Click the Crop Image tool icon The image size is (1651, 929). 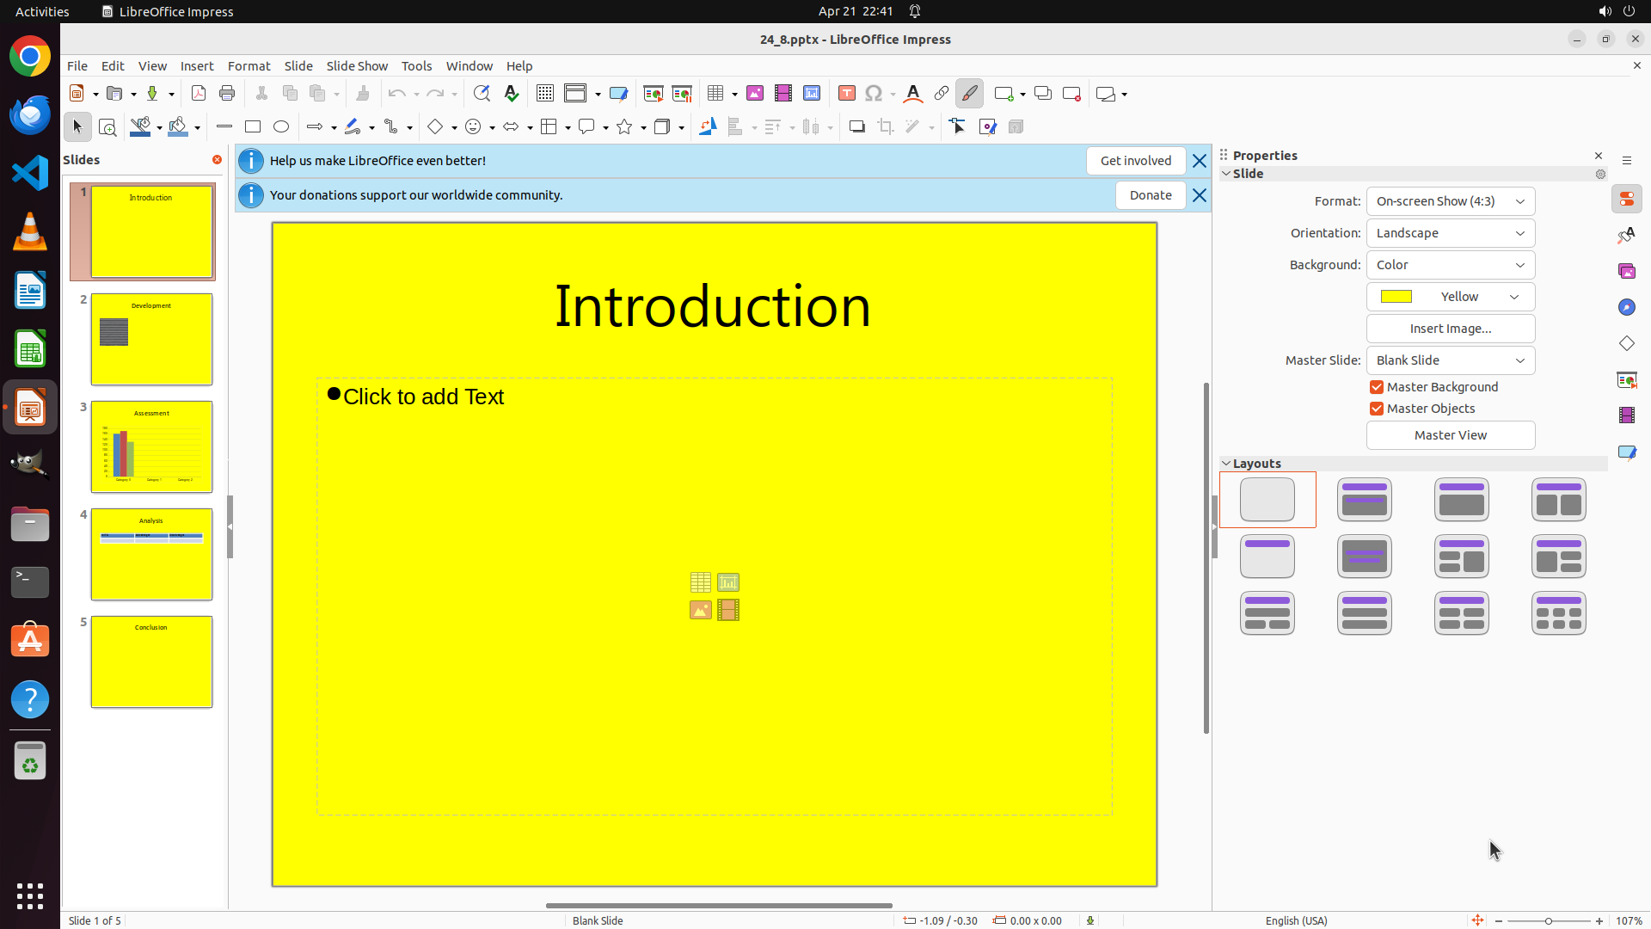[886, 127]
